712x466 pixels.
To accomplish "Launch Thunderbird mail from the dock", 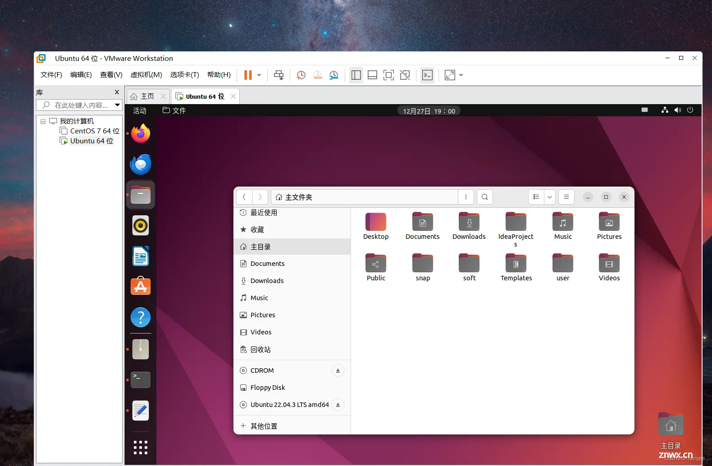I will click(x=141, y=164).
